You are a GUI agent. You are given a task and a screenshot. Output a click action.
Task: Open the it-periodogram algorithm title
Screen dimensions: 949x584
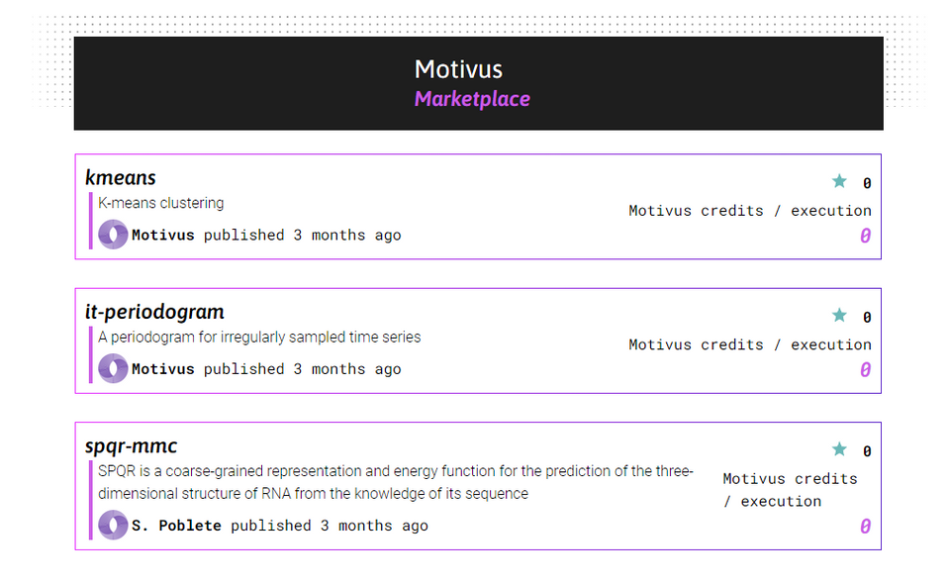click(154, 312)
